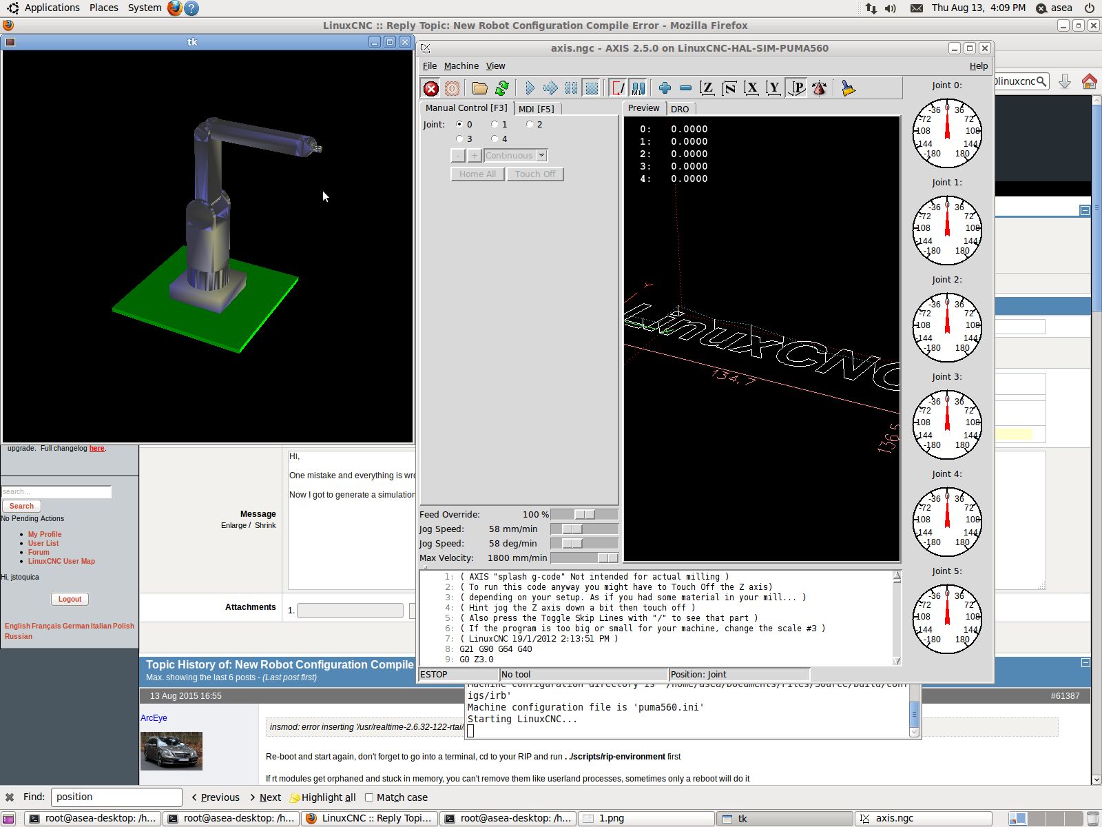The image size is (1102, 827).
Task: Select Joint 1 radio button
Action: 495,125
